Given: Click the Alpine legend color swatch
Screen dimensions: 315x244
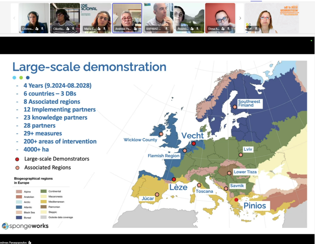Looking at the screenshot, I should click(19, 192).
